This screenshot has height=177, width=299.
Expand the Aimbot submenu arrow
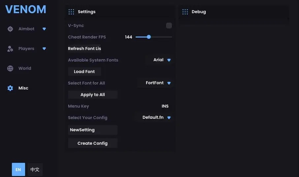point(44,29)
